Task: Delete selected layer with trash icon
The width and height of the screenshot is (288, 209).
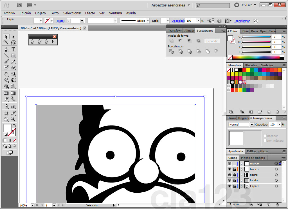Action: point(277,204)
